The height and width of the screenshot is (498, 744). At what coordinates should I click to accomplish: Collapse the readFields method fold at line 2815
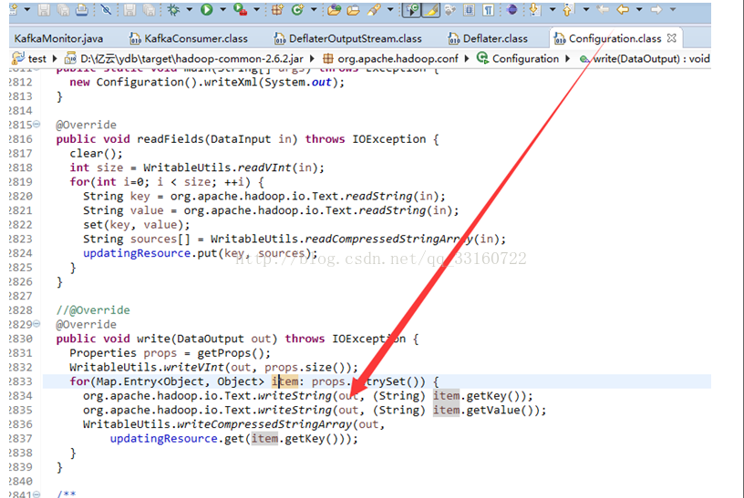36,124
